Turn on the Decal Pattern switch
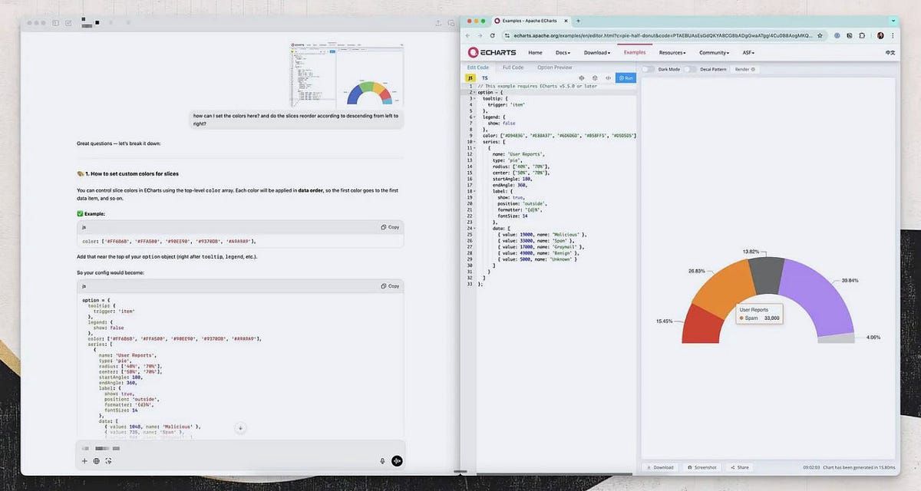The image size is (921, 491). 692,69
